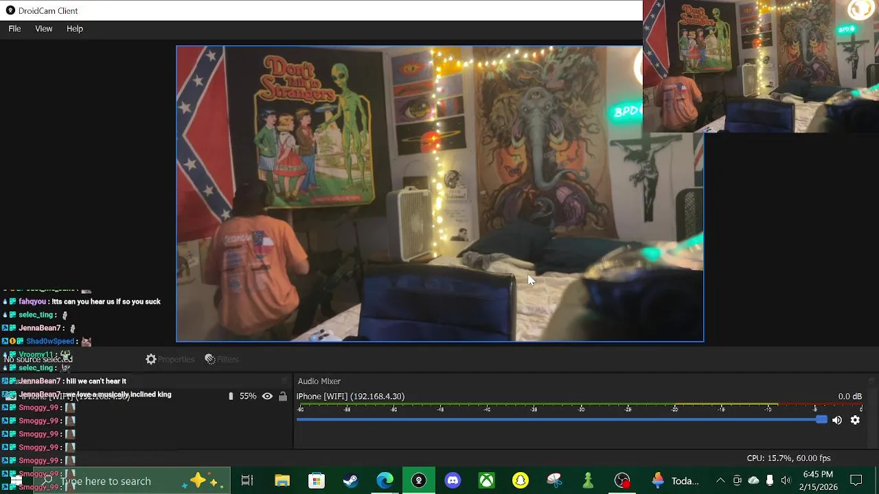This screenshot has width=879, height=494.
Task: Click the system volume tray icon
Action: coord(786,481)
